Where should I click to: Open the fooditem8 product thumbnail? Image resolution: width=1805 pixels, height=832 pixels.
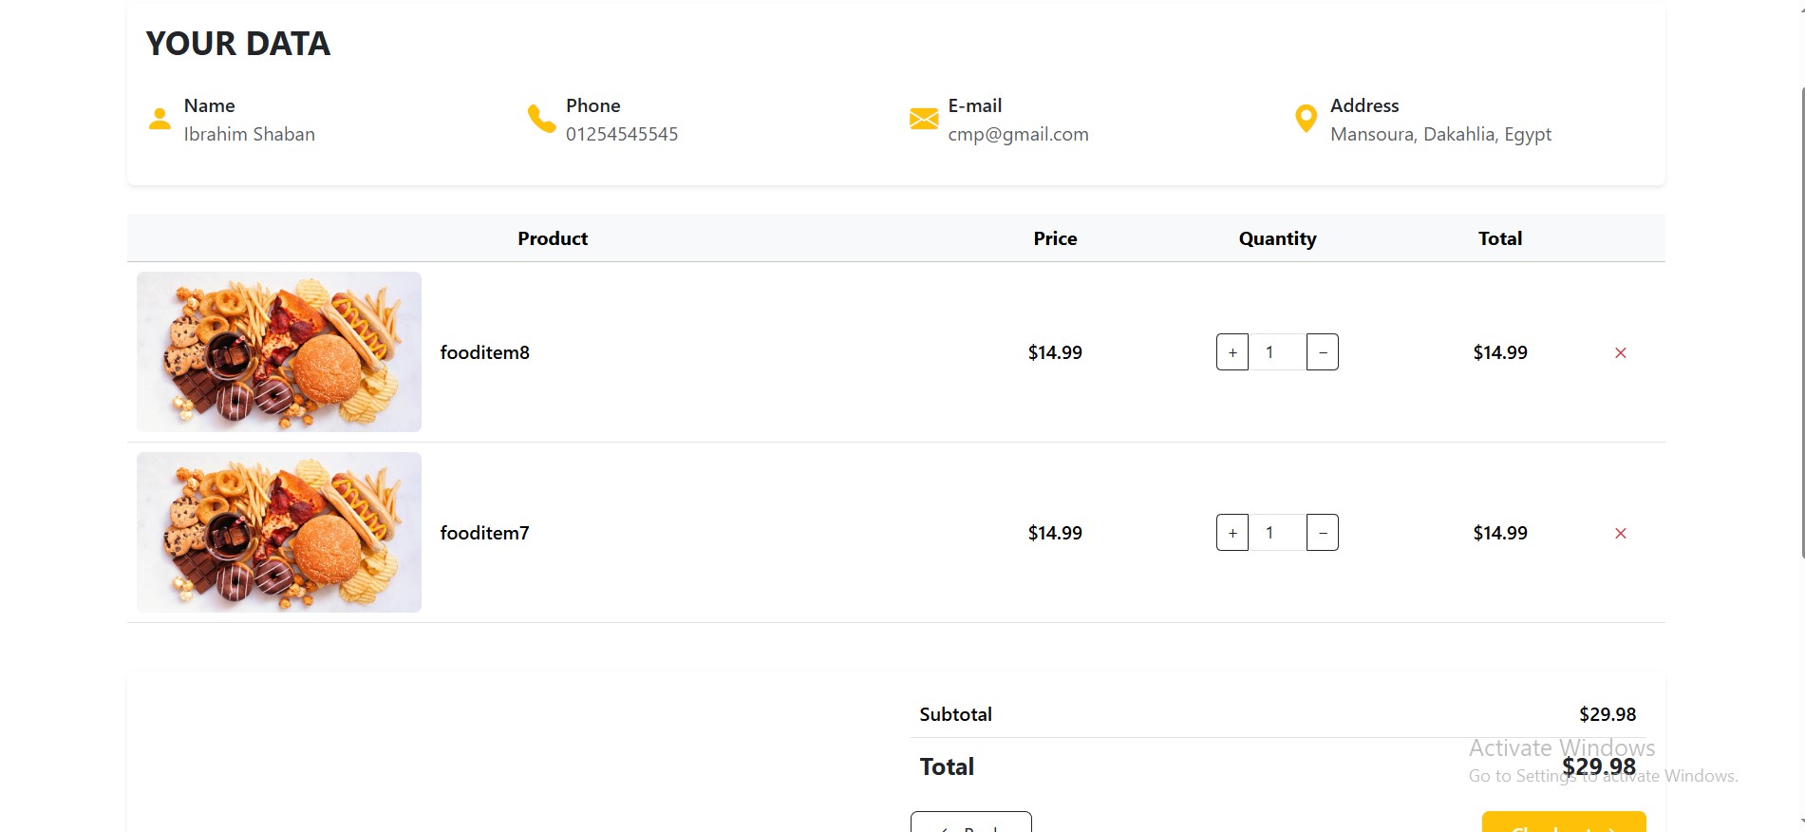click(279, 352)
